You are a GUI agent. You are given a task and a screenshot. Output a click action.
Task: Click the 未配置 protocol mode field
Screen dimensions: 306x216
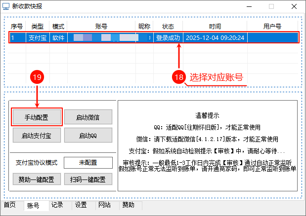(x=88, y=163)
